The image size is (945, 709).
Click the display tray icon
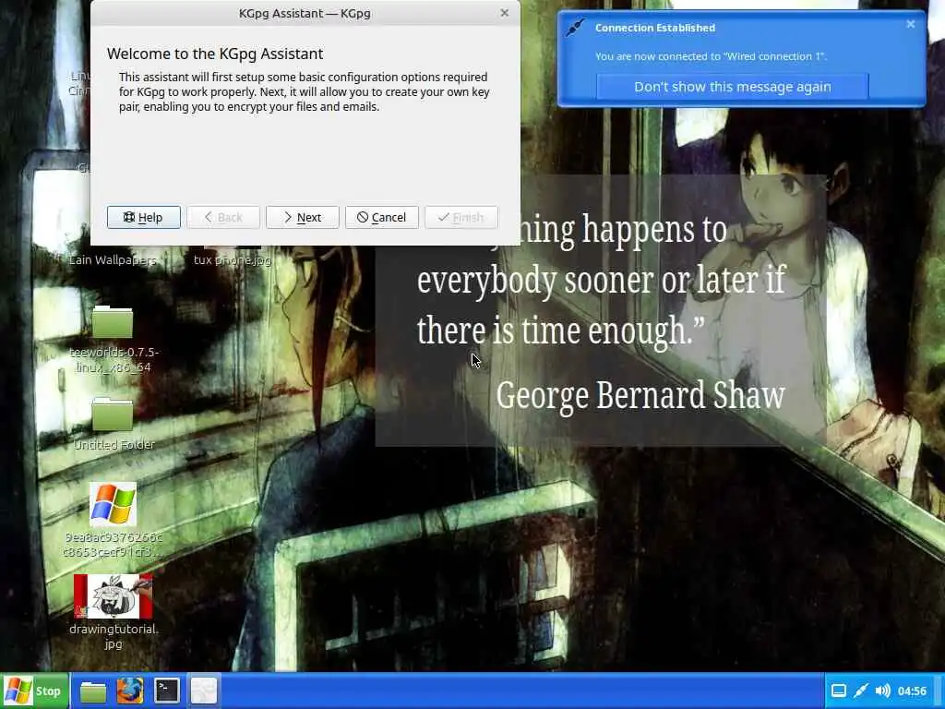838,691
